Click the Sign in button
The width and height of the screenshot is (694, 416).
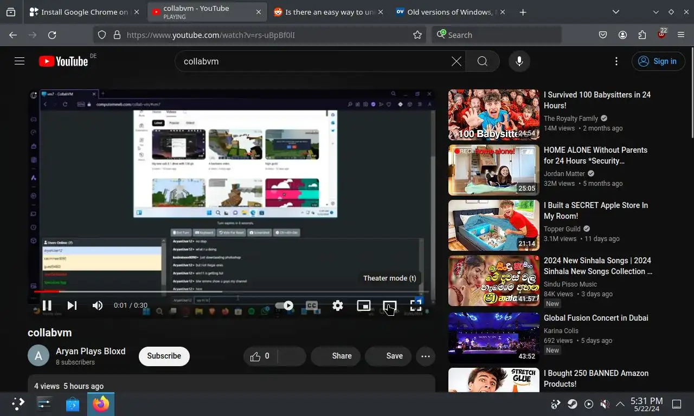[x=658, y=61]
